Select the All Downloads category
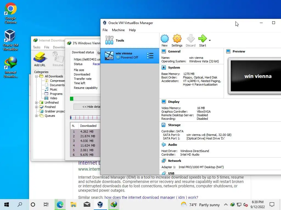281x210 pixels. pos(54,76)
